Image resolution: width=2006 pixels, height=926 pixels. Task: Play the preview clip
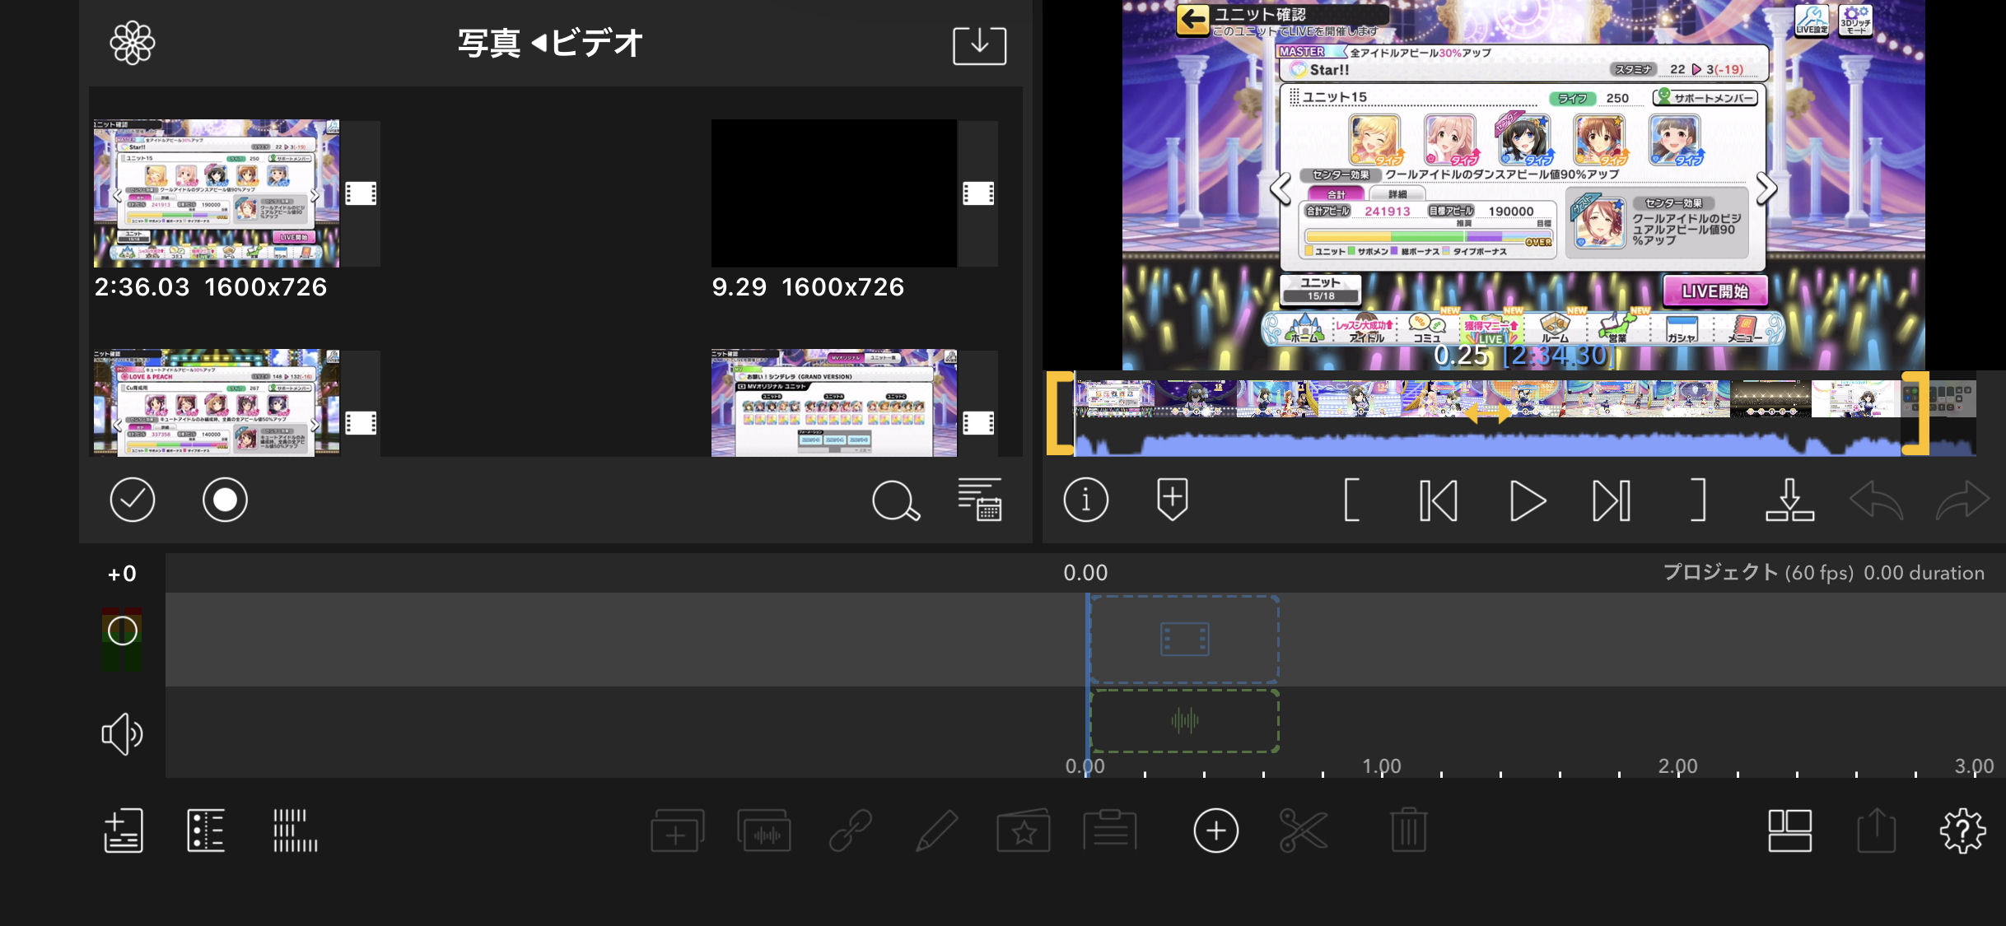[1527, 500]
